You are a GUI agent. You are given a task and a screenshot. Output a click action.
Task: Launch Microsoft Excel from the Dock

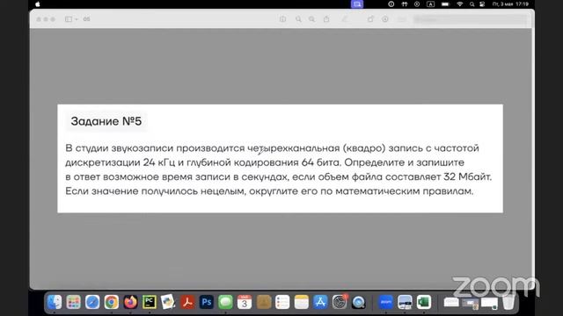424,302
